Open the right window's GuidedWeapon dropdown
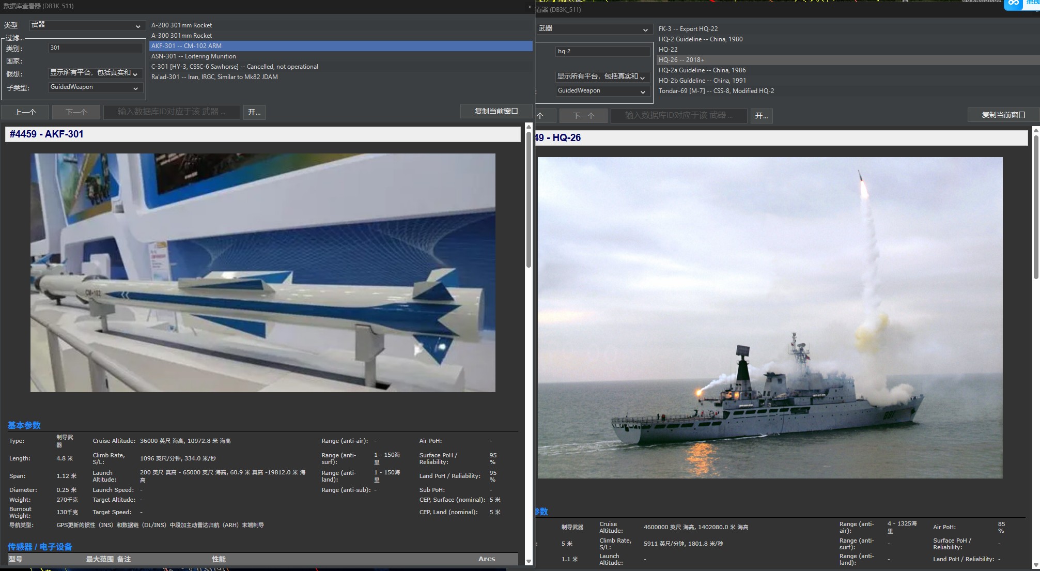This screenshot has height=571, width=1040. pos(602,91)
